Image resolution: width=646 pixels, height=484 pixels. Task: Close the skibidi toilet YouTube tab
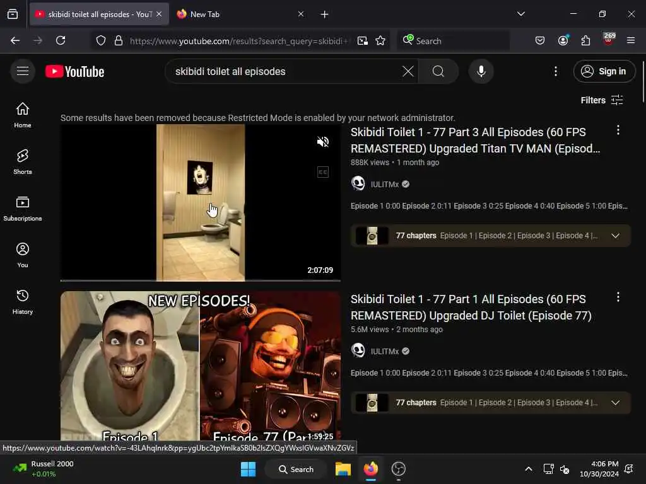(159, 14)
